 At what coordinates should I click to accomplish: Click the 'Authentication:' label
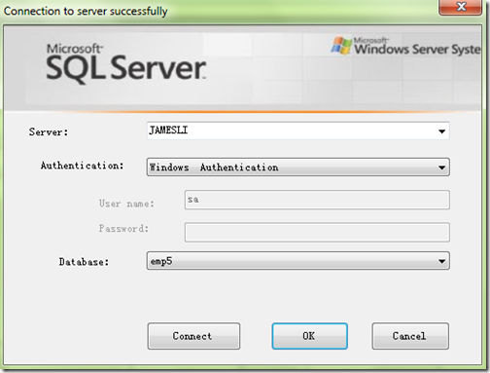coord(82,166)
